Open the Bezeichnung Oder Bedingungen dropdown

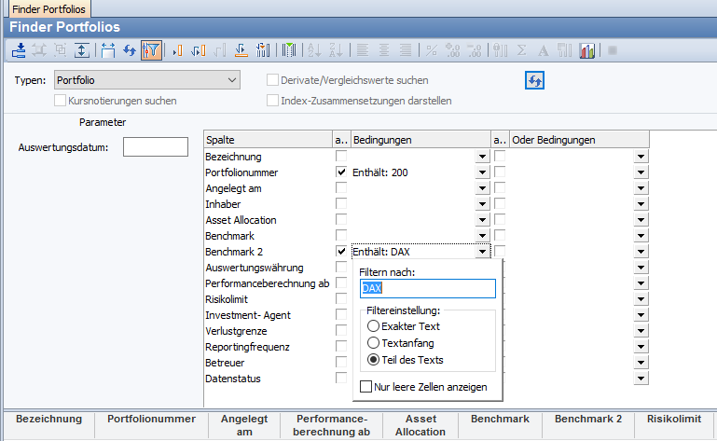[641, 157]
